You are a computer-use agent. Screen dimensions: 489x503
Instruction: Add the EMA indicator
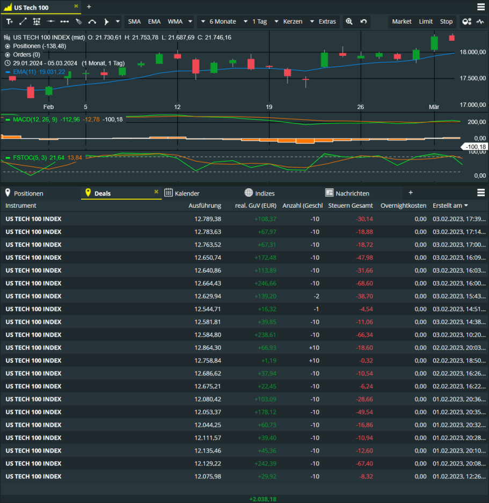pos(154,21)
